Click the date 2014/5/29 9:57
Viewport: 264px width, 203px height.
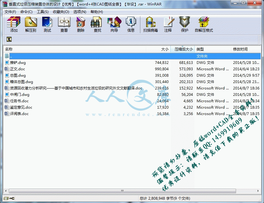pyautogui.click(x=246, y=75)
